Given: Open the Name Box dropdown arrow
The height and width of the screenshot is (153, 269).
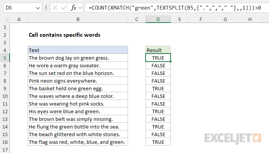Looking at the screenshot, I should [x=38, y=8].
